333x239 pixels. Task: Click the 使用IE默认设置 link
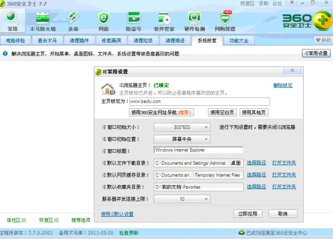(117, 214)
